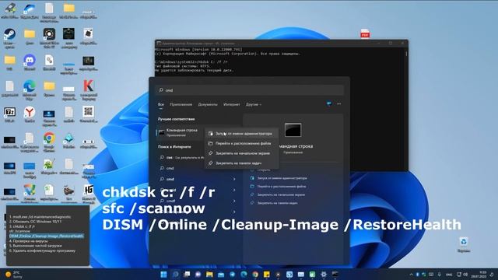
Task: Open Task View from the taskbar
Action: click(x=187, y=275)
